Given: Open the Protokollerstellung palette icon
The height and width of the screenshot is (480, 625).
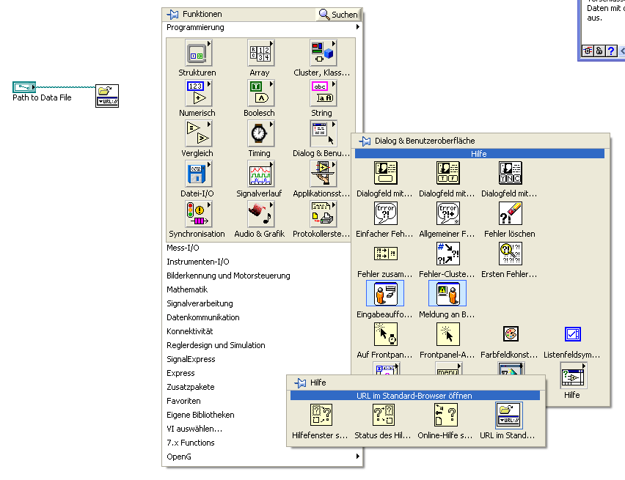Looking at the screenshot, I should pos(323,214).
